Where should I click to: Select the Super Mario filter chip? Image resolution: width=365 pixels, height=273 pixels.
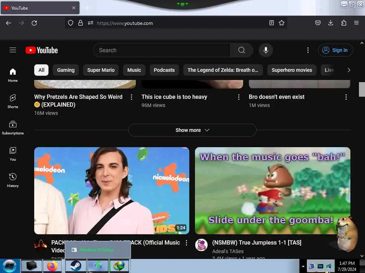(101, 70)
